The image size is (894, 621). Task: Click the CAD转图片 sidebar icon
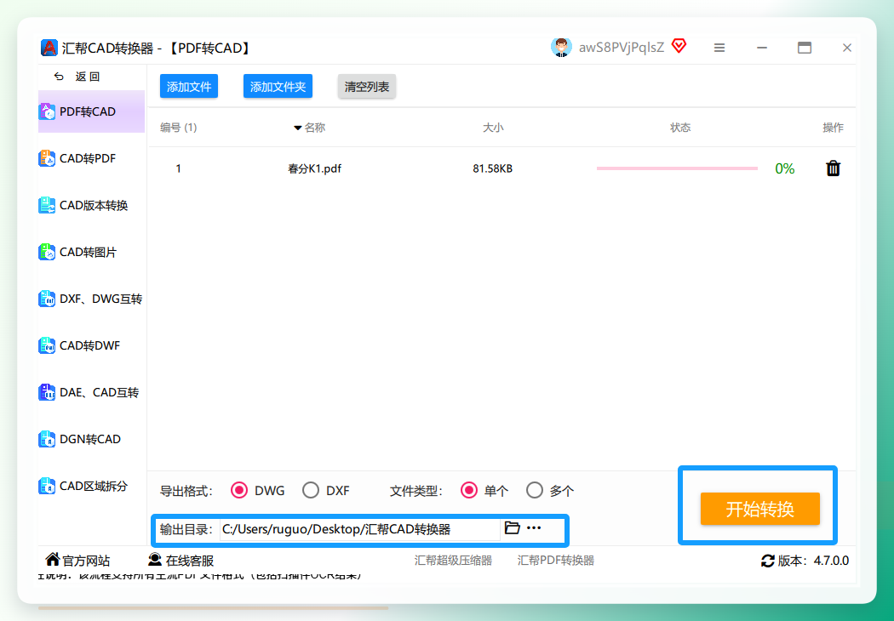click(47, 252)
